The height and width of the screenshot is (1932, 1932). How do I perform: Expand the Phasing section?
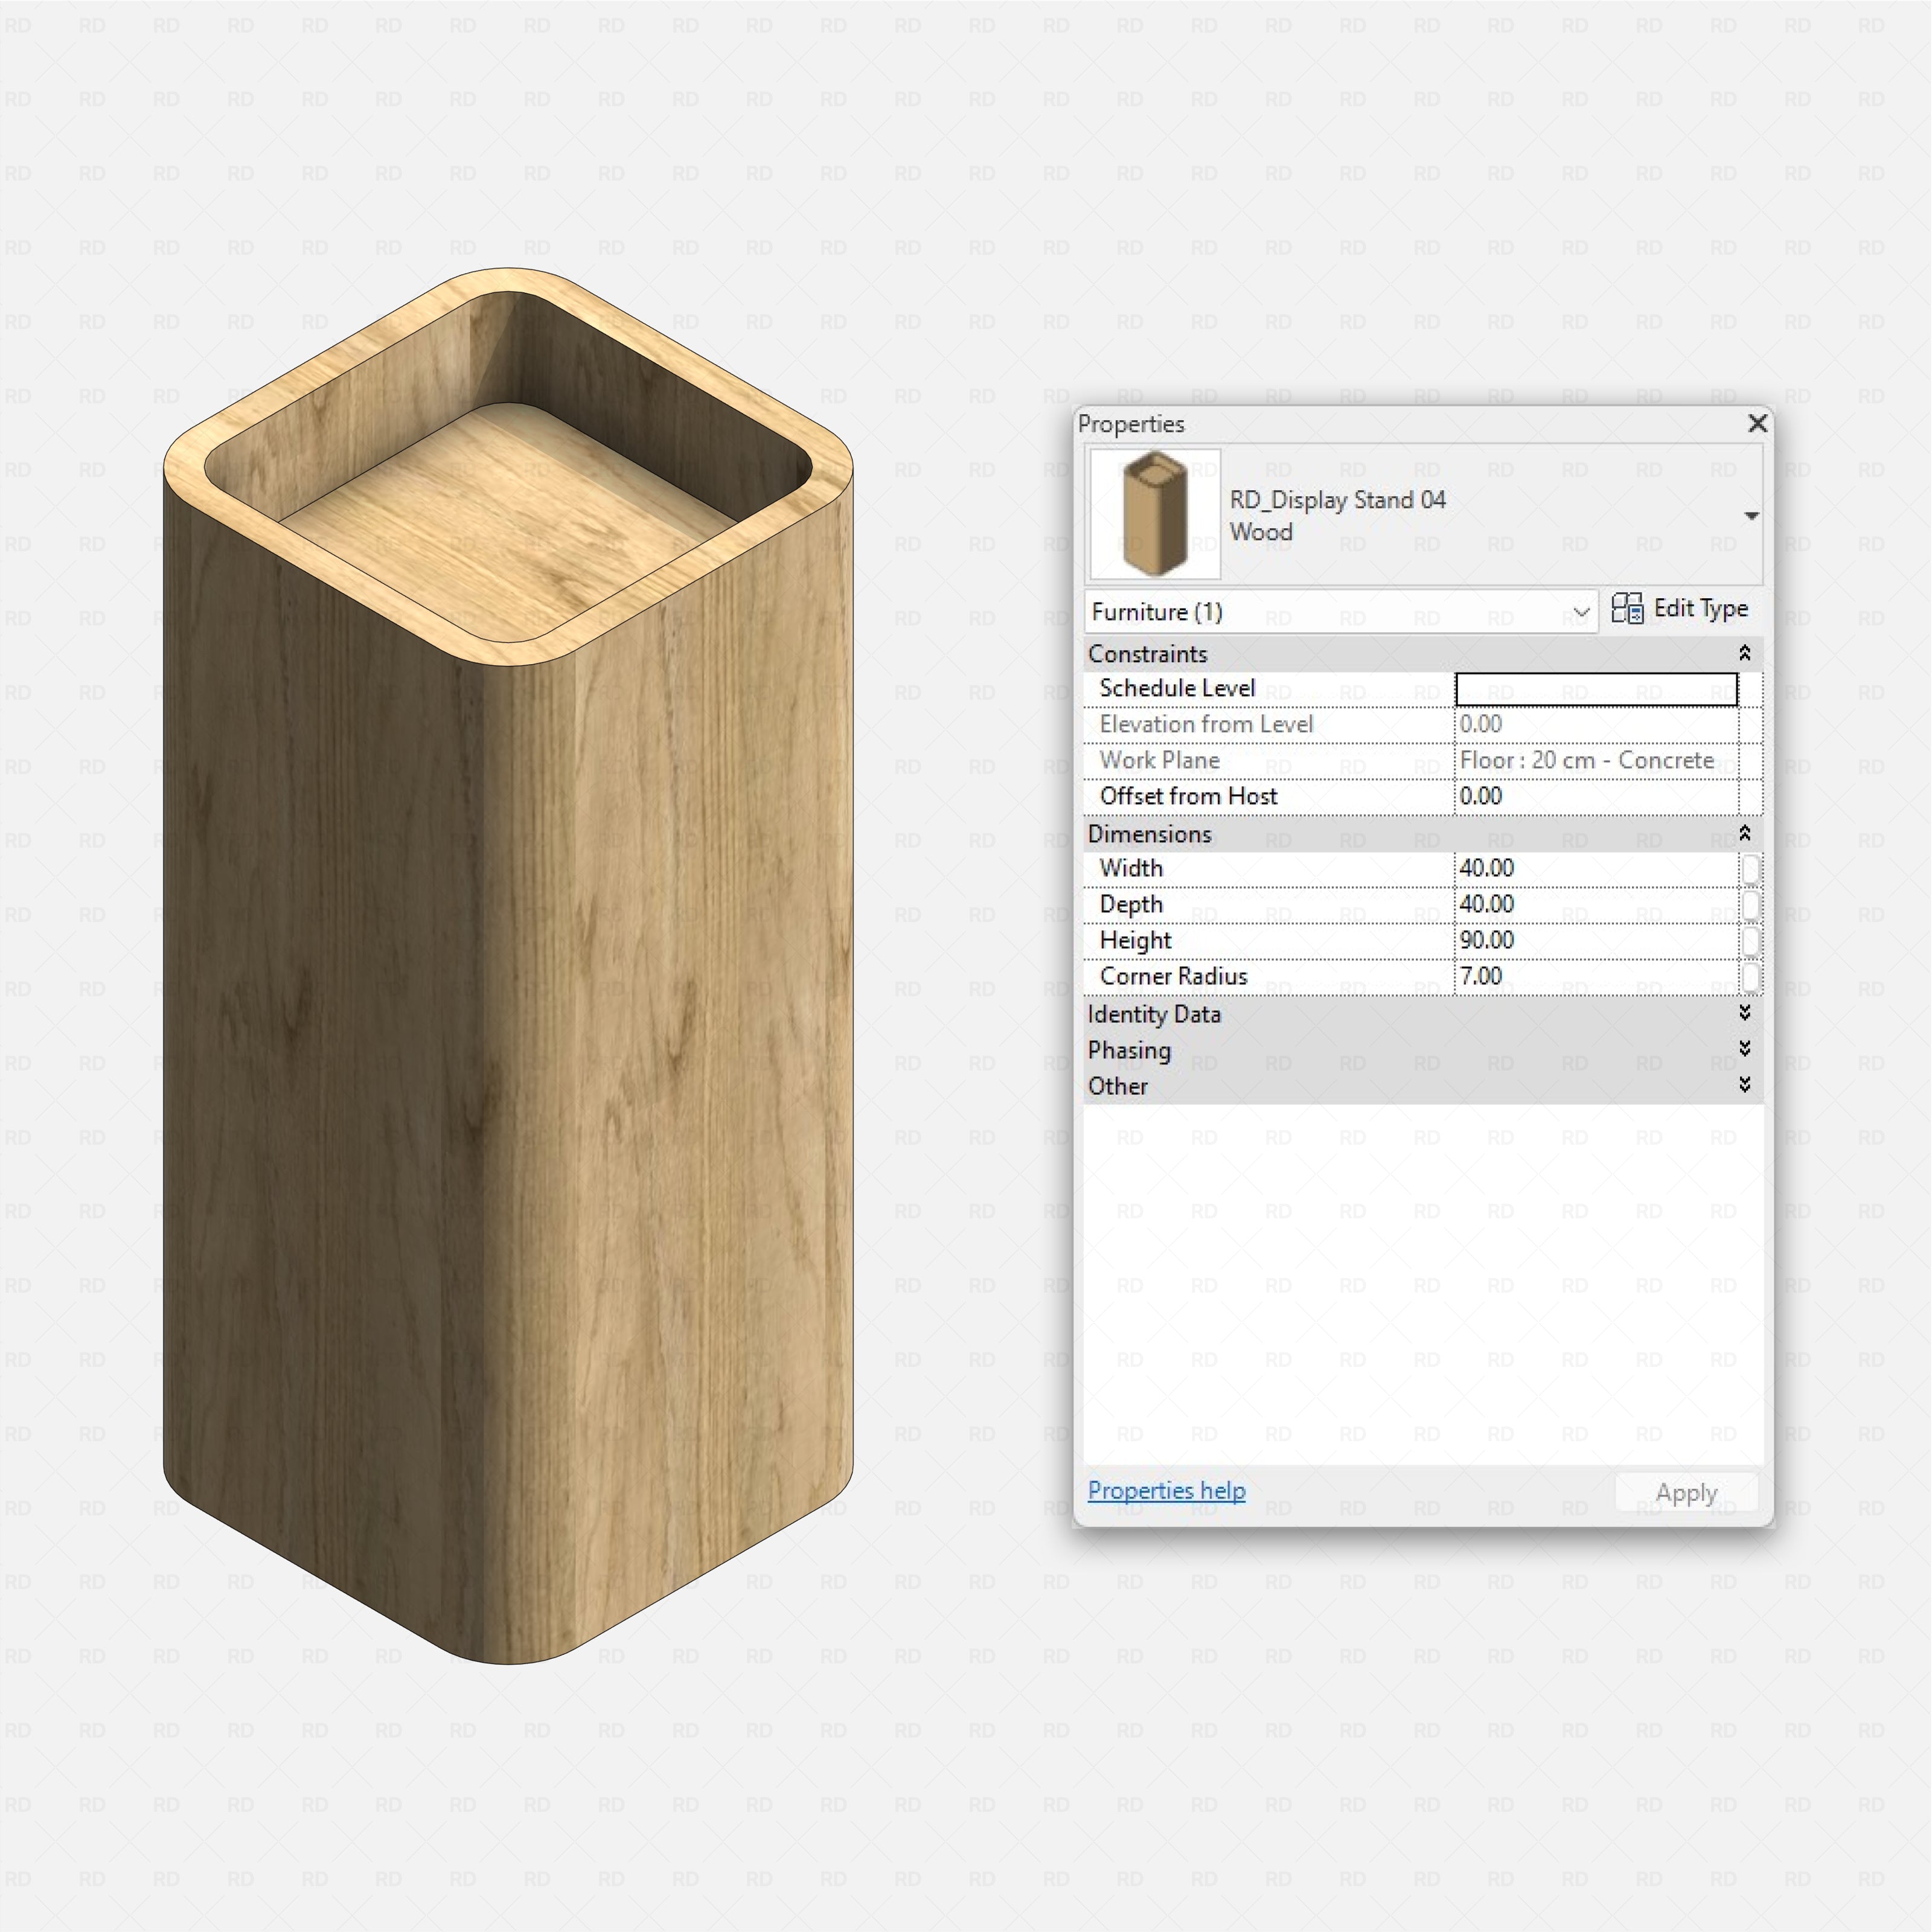1744,1049
